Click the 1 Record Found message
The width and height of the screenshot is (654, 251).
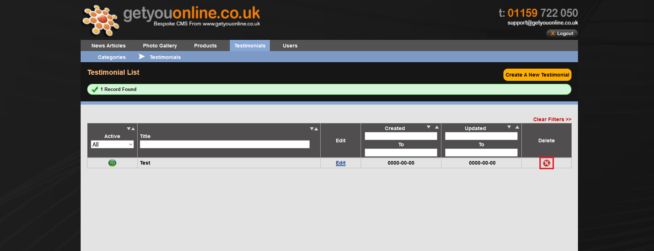tap(329, 89)
